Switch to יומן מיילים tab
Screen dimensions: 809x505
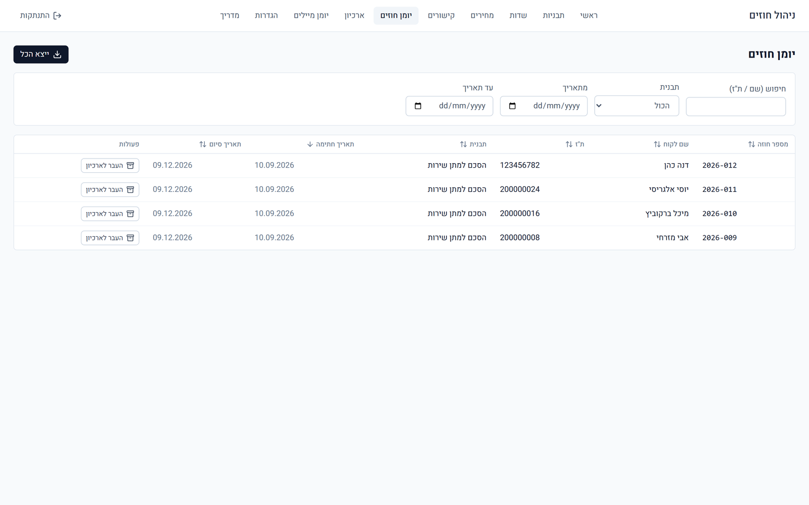tap(311, 16)
